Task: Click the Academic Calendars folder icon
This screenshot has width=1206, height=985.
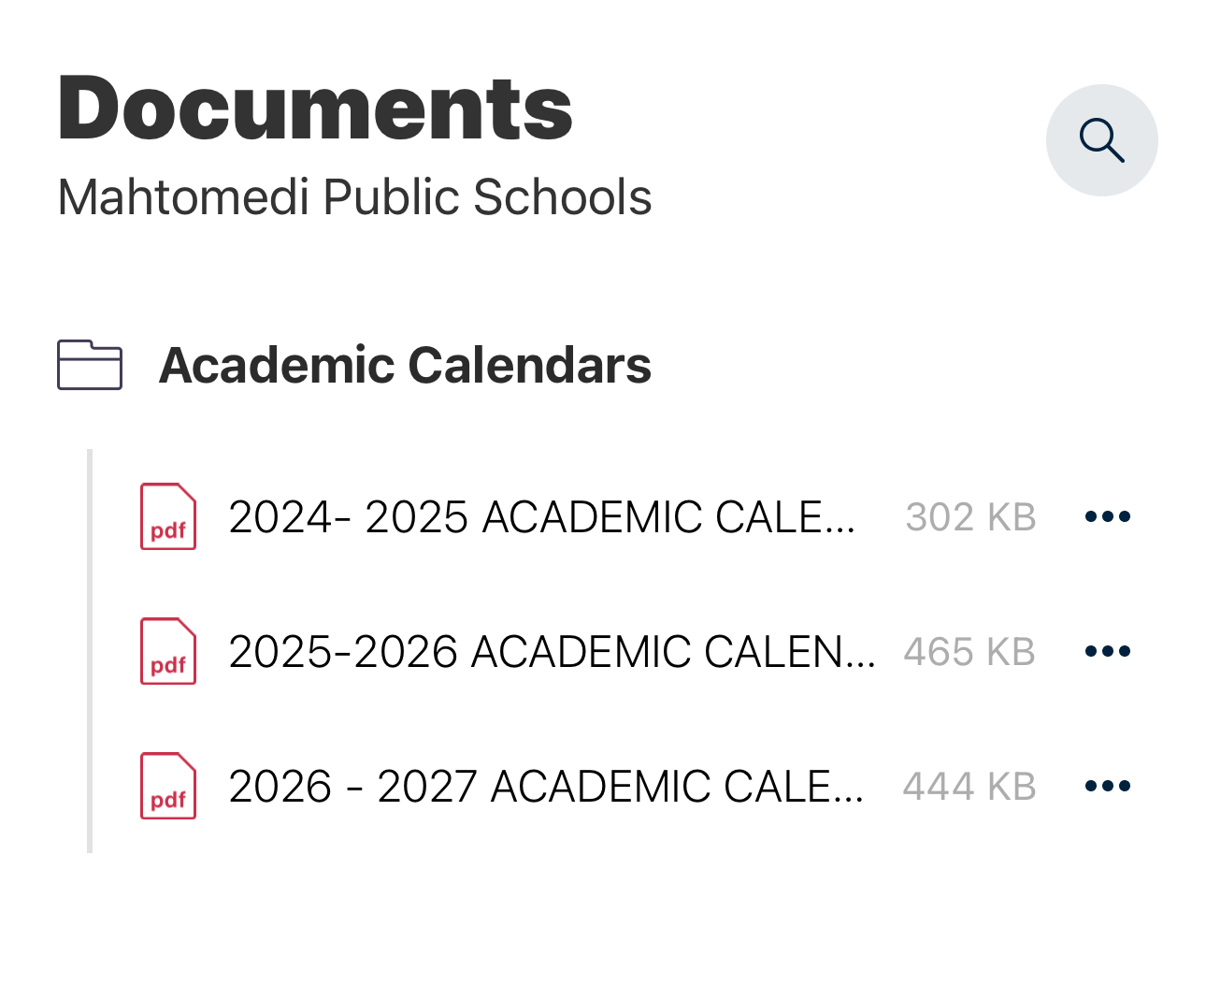Action: [89, 365]
